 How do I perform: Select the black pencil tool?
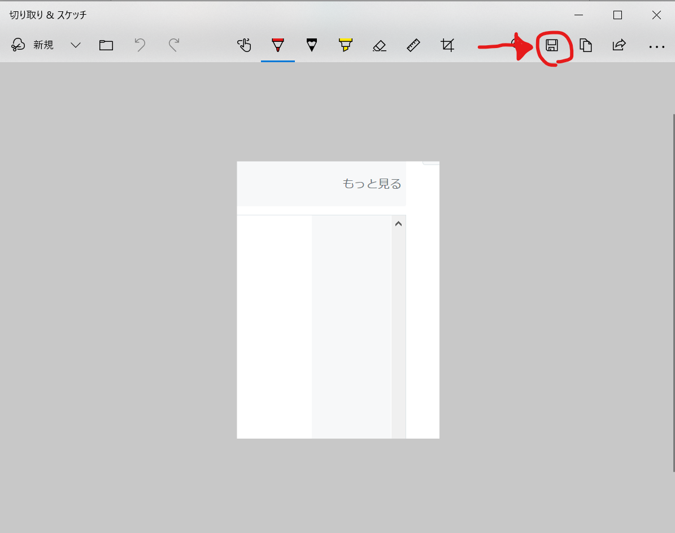tap(312, 45)
